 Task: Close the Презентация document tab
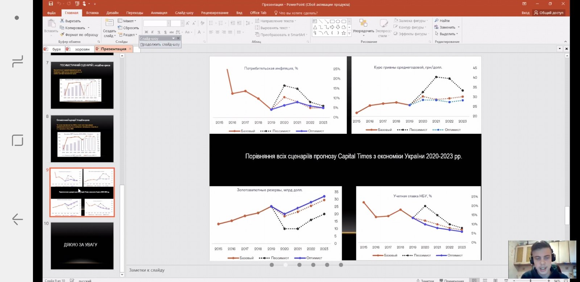coord(130,49)
